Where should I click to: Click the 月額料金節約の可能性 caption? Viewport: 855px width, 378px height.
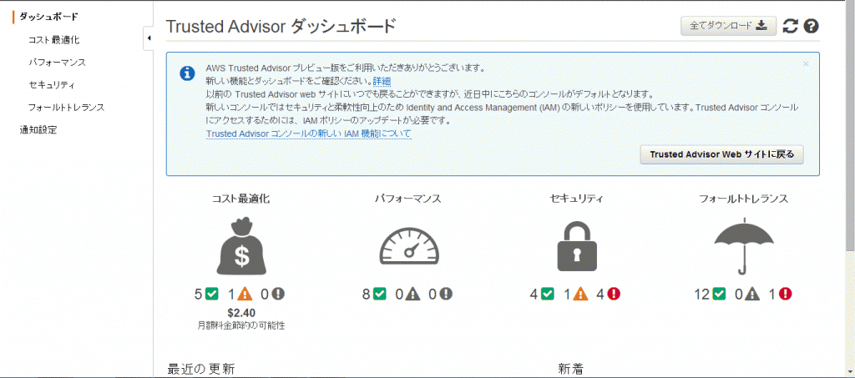[241, 325]
